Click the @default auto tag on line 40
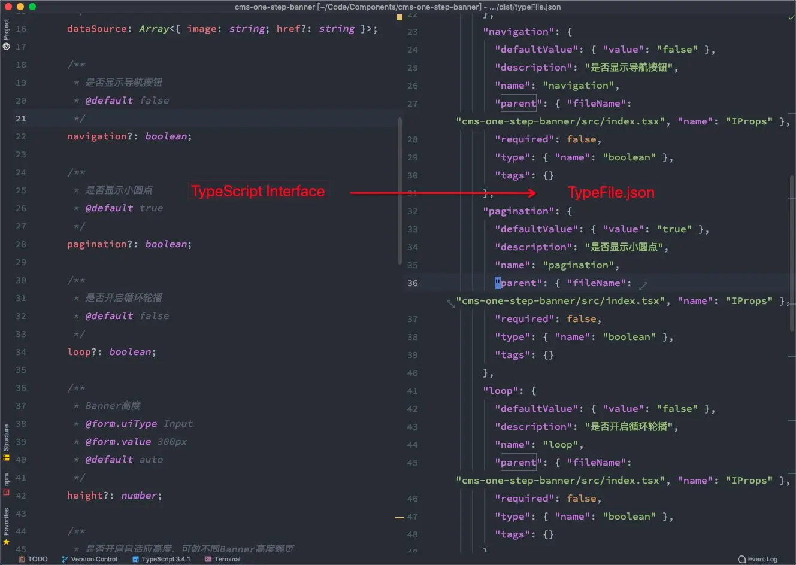 coord(124,460)
